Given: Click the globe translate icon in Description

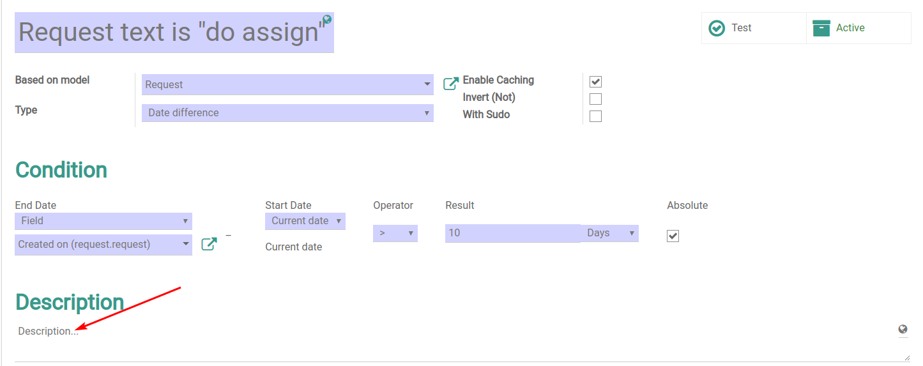Looking at the screenshot, I should [903, 330].
